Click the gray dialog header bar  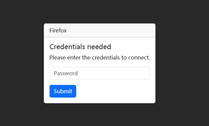(x=100, y=30)
